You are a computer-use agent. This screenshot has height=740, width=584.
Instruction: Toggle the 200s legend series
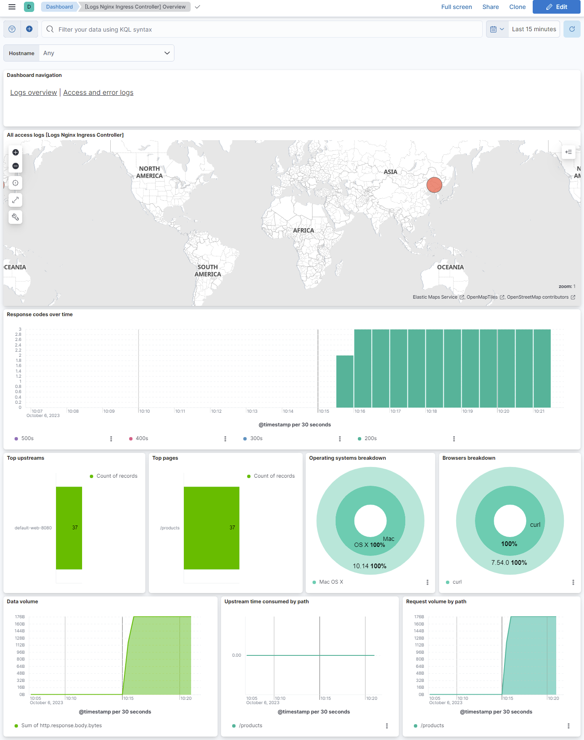tap(370, 438)
